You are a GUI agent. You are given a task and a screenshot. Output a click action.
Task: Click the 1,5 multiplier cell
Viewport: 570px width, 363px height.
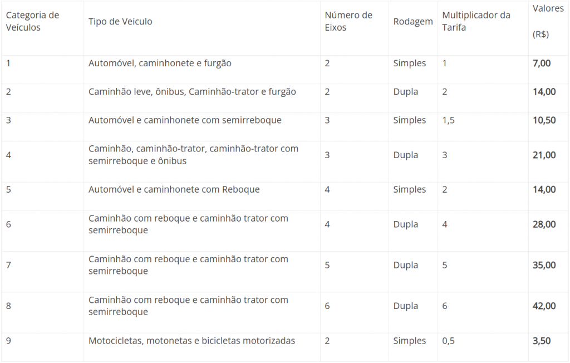[448, 120]
